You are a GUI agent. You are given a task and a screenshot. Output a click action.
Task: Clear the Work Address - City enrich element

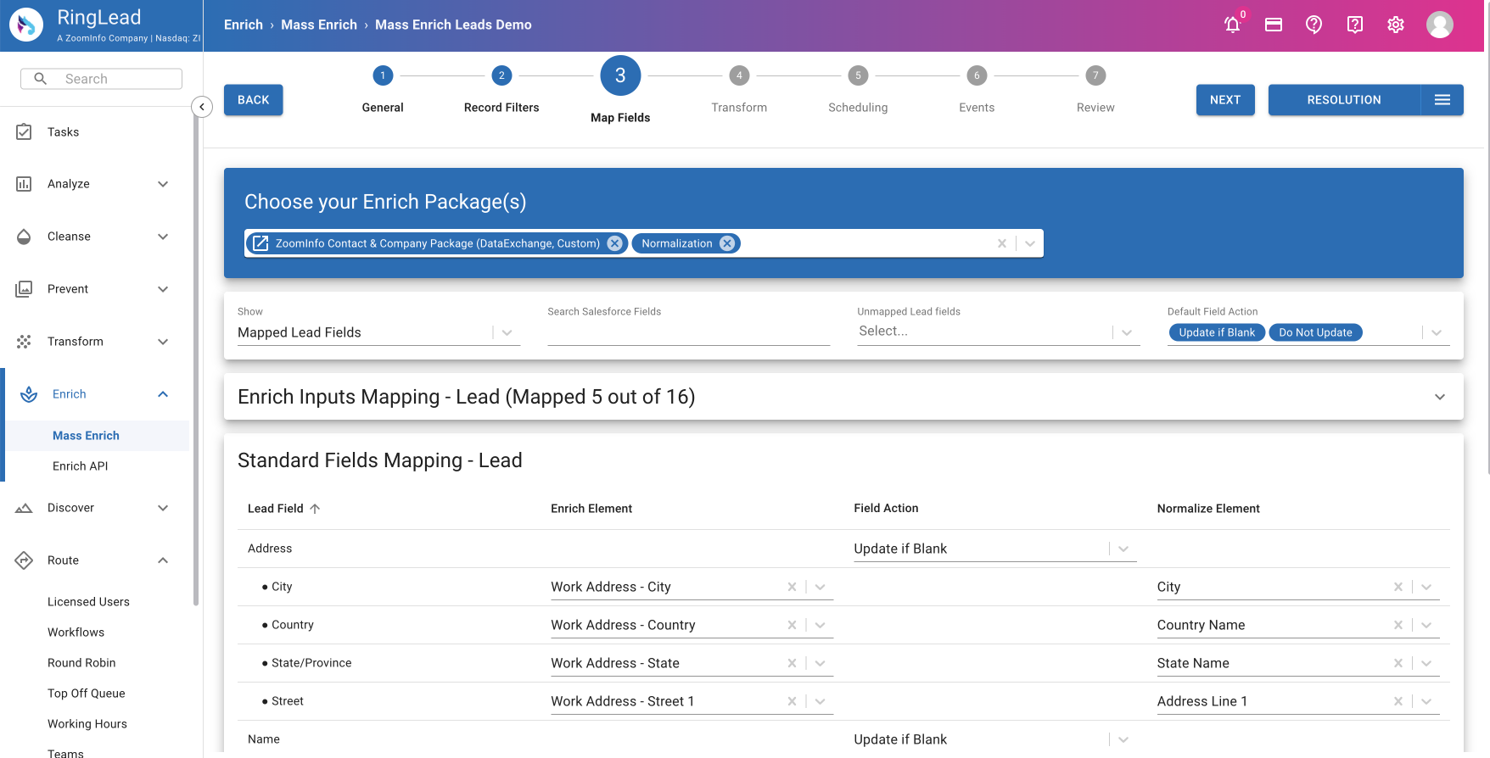click(792, 587)
